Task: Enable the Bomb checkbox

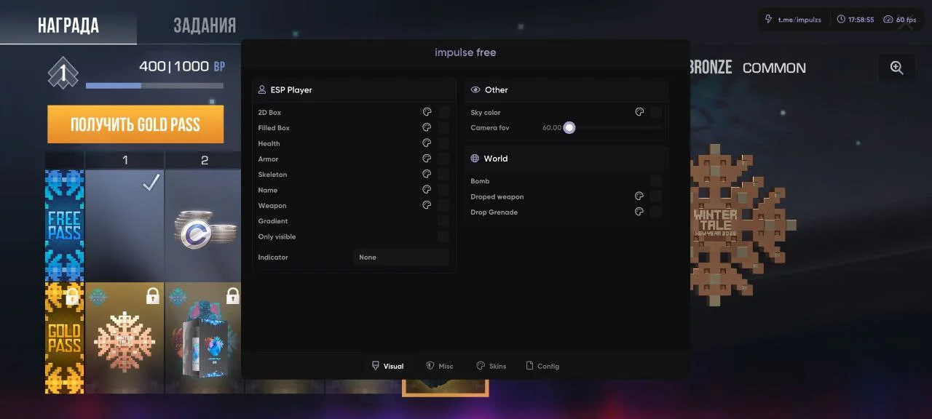Action: pos(656,181)
